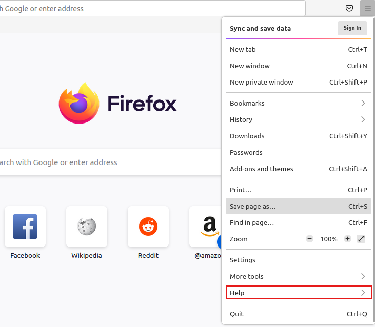
Task: Toggle full screen mode icon
Action: 361,239
